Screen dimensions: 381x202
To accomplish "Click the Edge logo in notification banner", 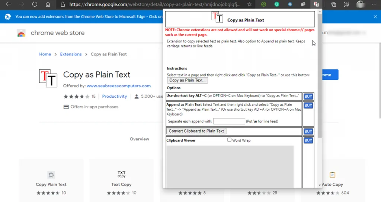I will coord(8,16).
